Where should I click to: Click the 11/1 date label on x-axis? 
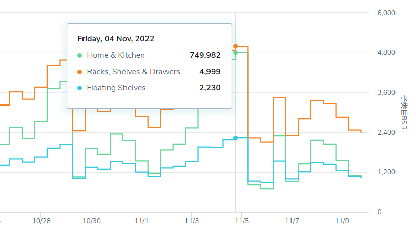[141, 221]
